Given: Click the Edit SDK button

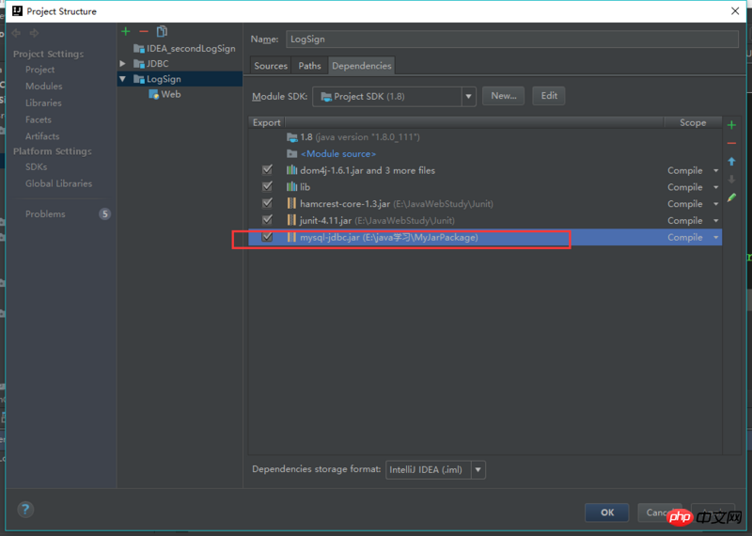Looking at the screenshot, I should click(x=549, y=96).
